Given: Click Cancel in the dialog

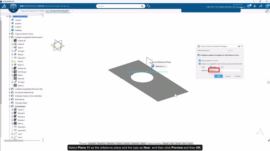Looking at the screenshot, I should pyautogui.click(x=228, y=76).
